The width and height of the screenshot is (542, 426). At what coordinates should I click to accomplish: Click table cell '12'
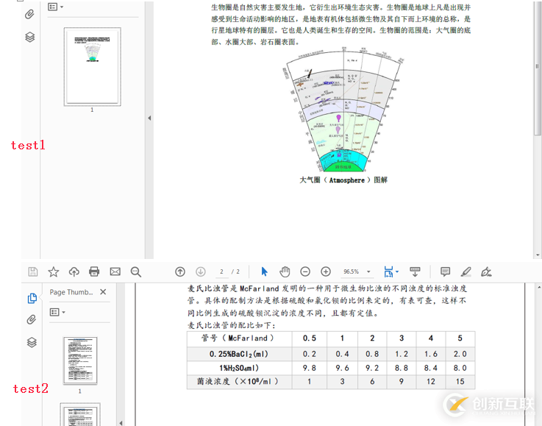tap(431, 382)
